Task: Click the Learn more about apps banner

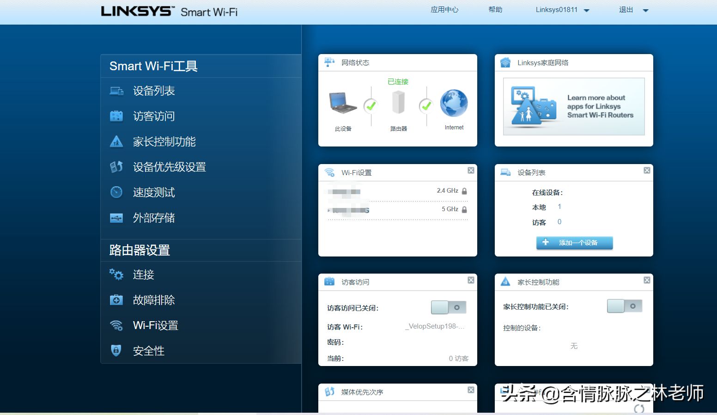Action: tap(574, 106)
